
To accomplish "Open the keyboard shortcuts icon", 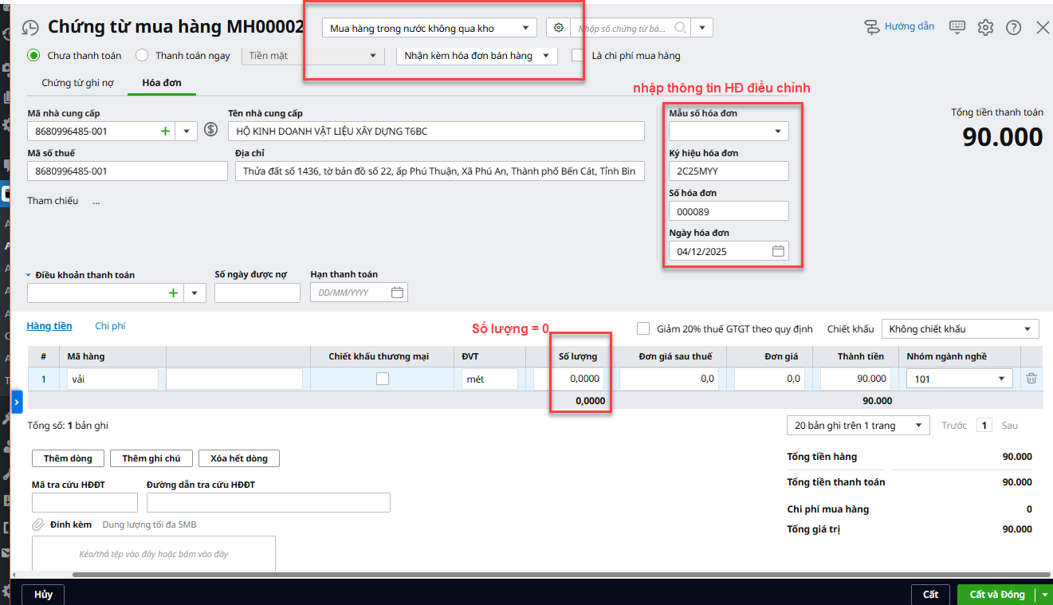I will [x=957, y=27].
